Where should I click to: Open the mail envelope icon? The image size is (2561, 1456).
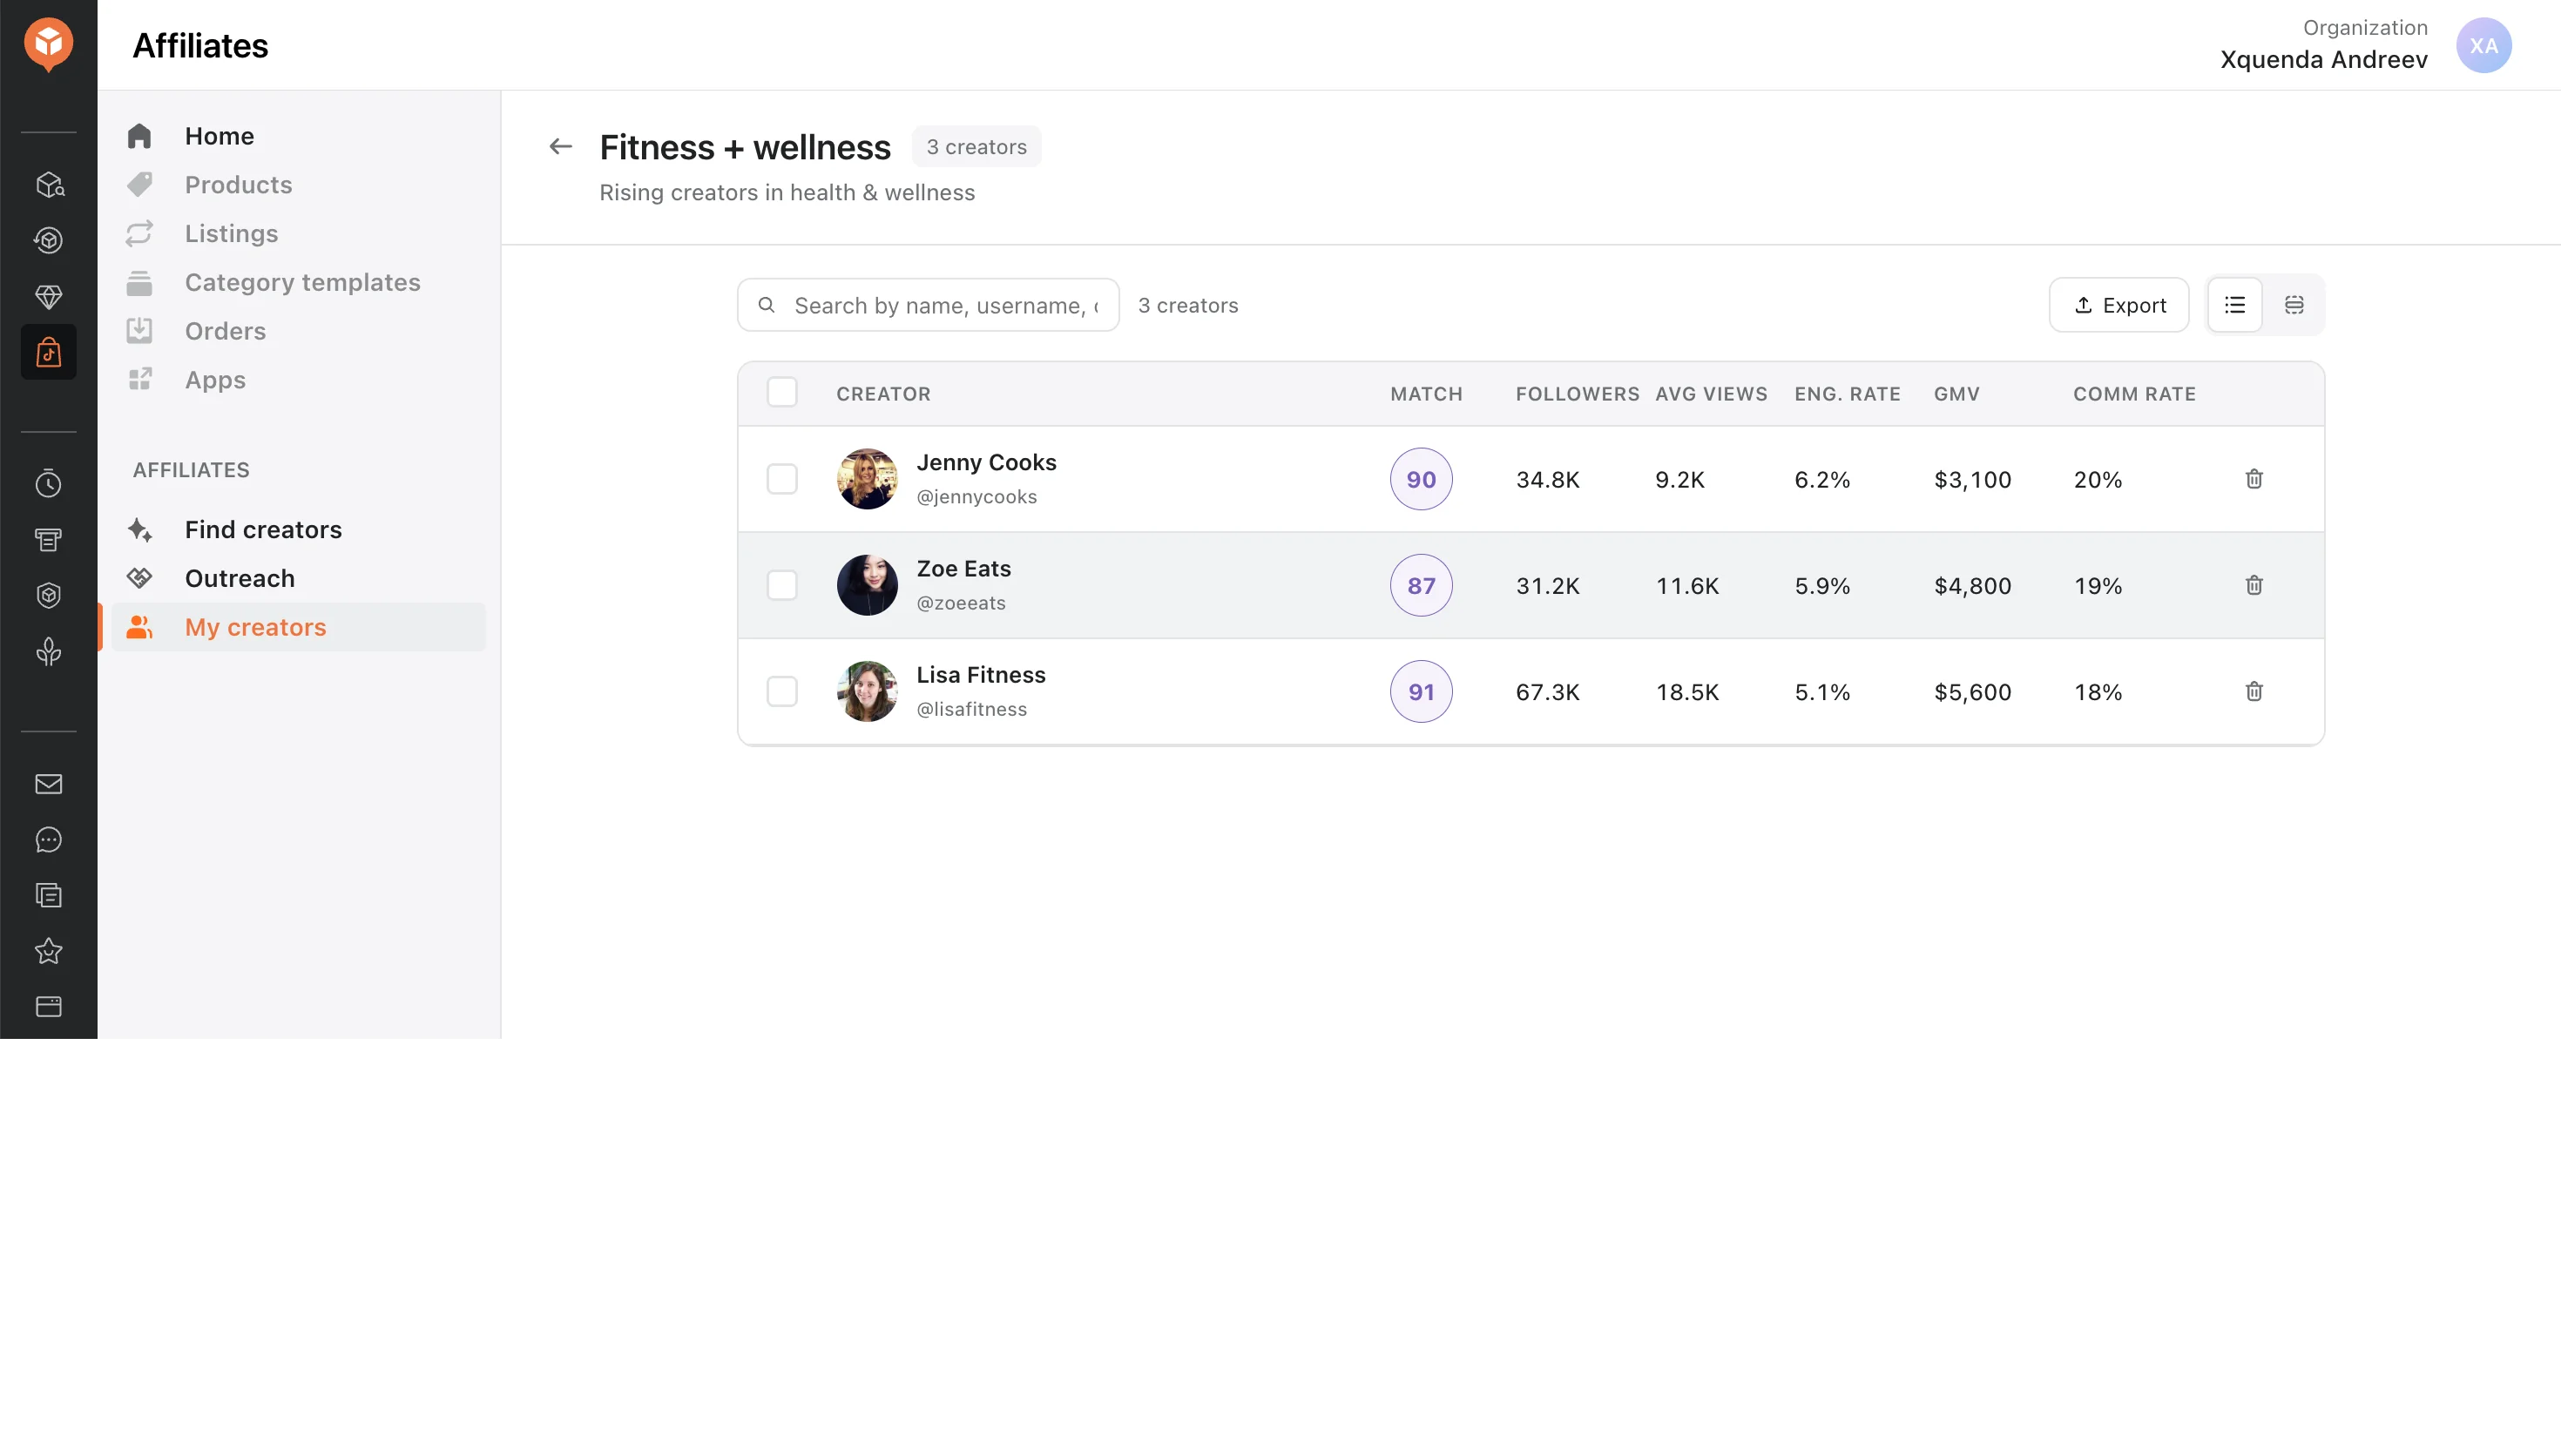click(48, 784)
